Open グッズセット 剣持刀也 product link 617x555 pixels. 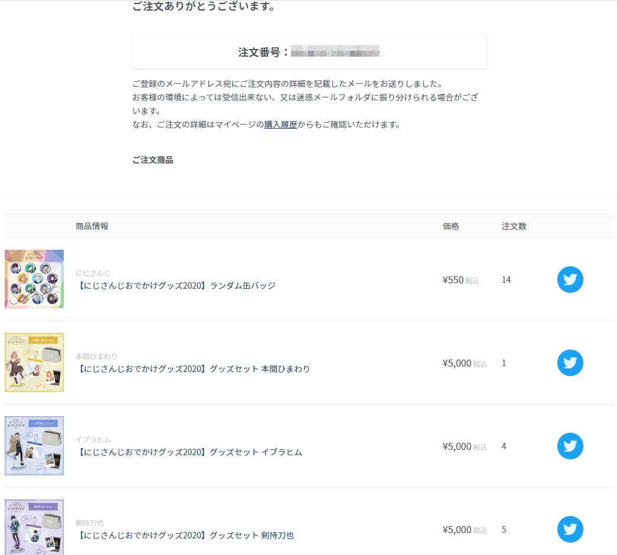point(185,536)
